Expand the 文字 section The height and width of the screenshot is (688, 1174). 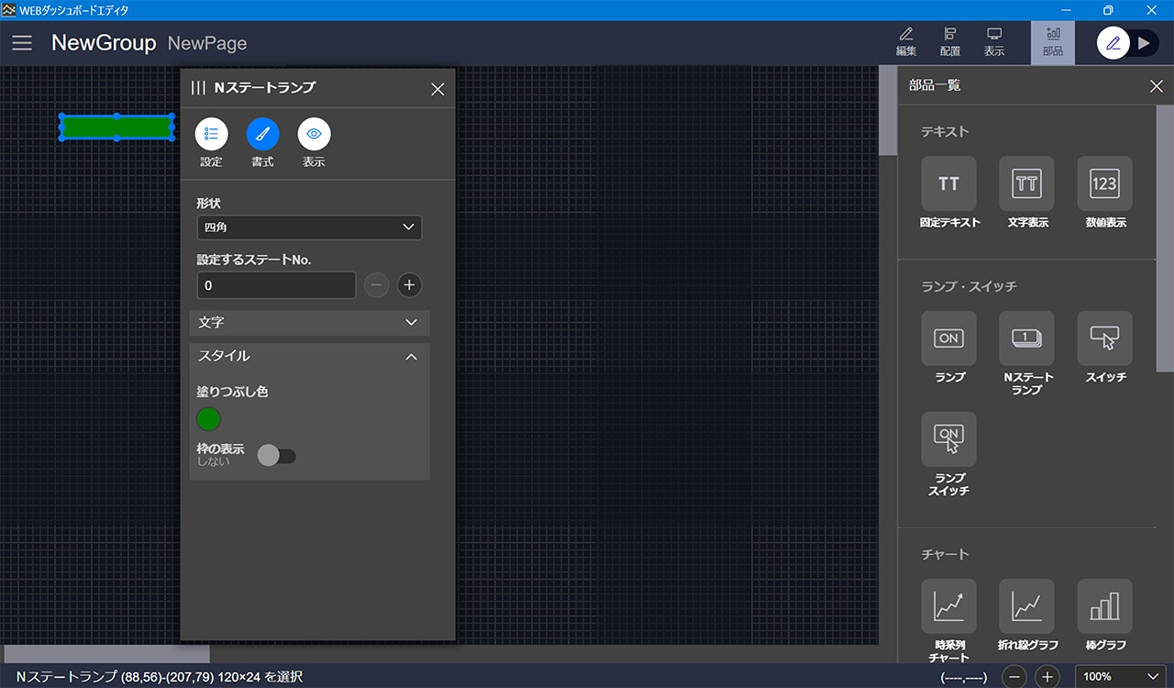[x=309, y=323]
